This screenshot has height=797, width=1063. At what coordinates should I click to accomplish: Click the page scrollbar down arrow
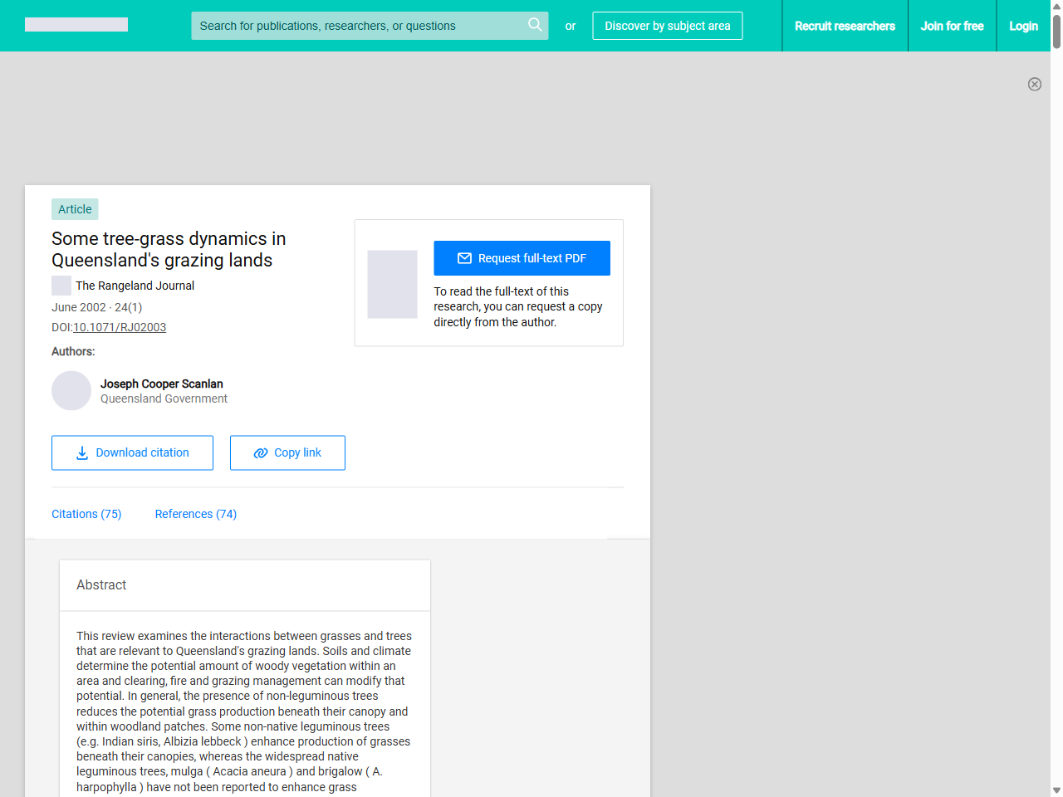(1056, 790)
